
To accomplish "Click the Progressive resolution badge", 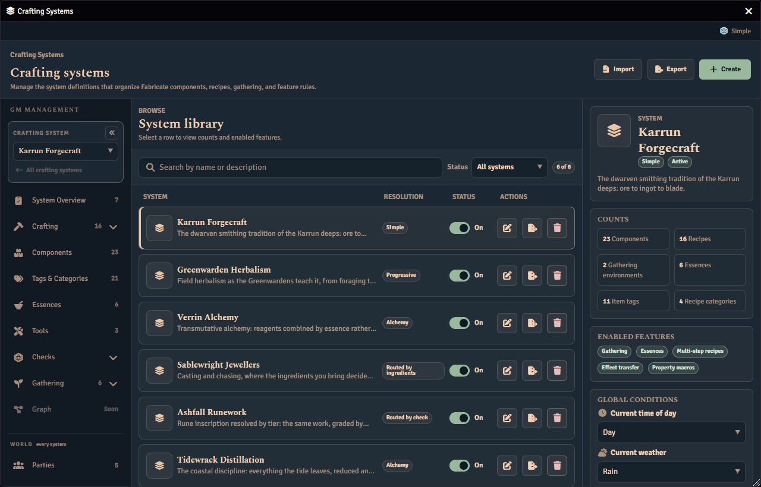I will (x=401, y=275).
